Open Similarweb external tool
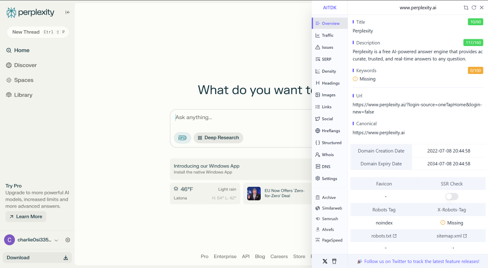The height and width of the screenshot is (268, 488). (x=329, y=208)
